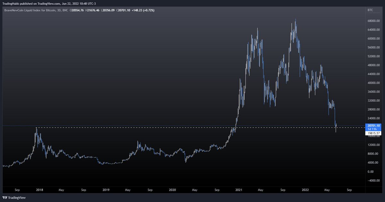Click the 48000.00 price axis label

pyautogui.click(x=374, y=65)
